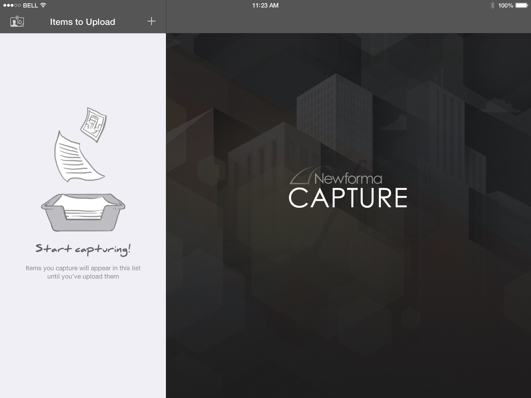The image size is (531, 398).
Task: Tap the Wi-Fi status icon
Action: pyautogui.click(x=43, y=5)
